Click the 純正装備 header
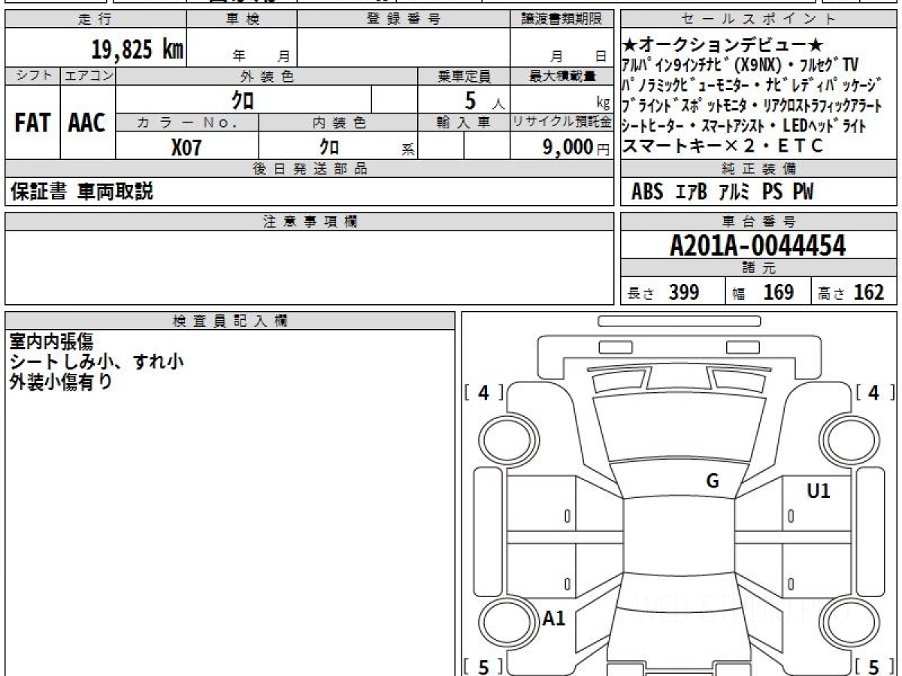Viewport: 902px width, 676px height. click(759, 169)
